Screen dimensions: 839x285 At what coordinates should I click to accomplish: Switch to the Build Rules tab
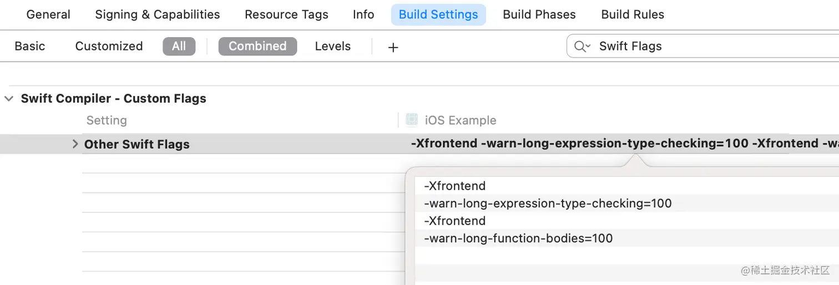633,14
